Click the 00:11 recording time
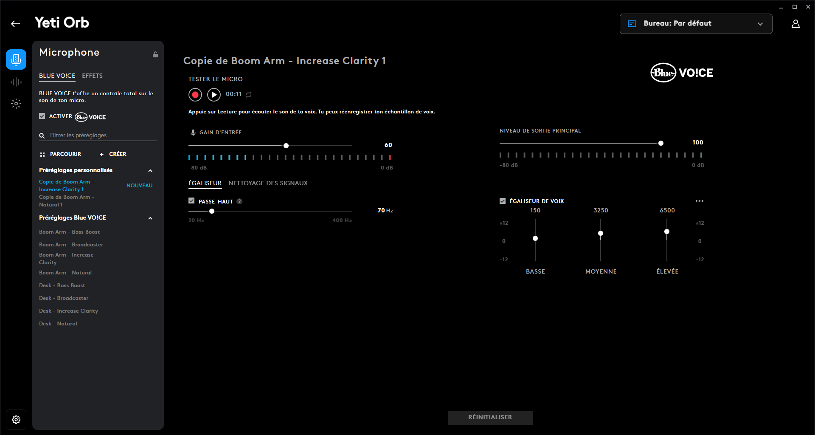This screenshot has width=815, height=435. (x=234, y=94)
